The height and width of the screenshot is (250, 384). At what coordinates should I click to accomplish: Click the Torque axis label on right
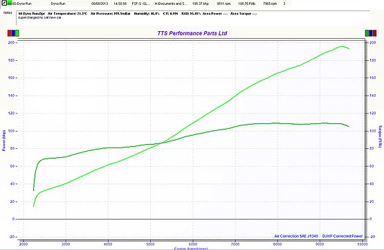(380, 136)
